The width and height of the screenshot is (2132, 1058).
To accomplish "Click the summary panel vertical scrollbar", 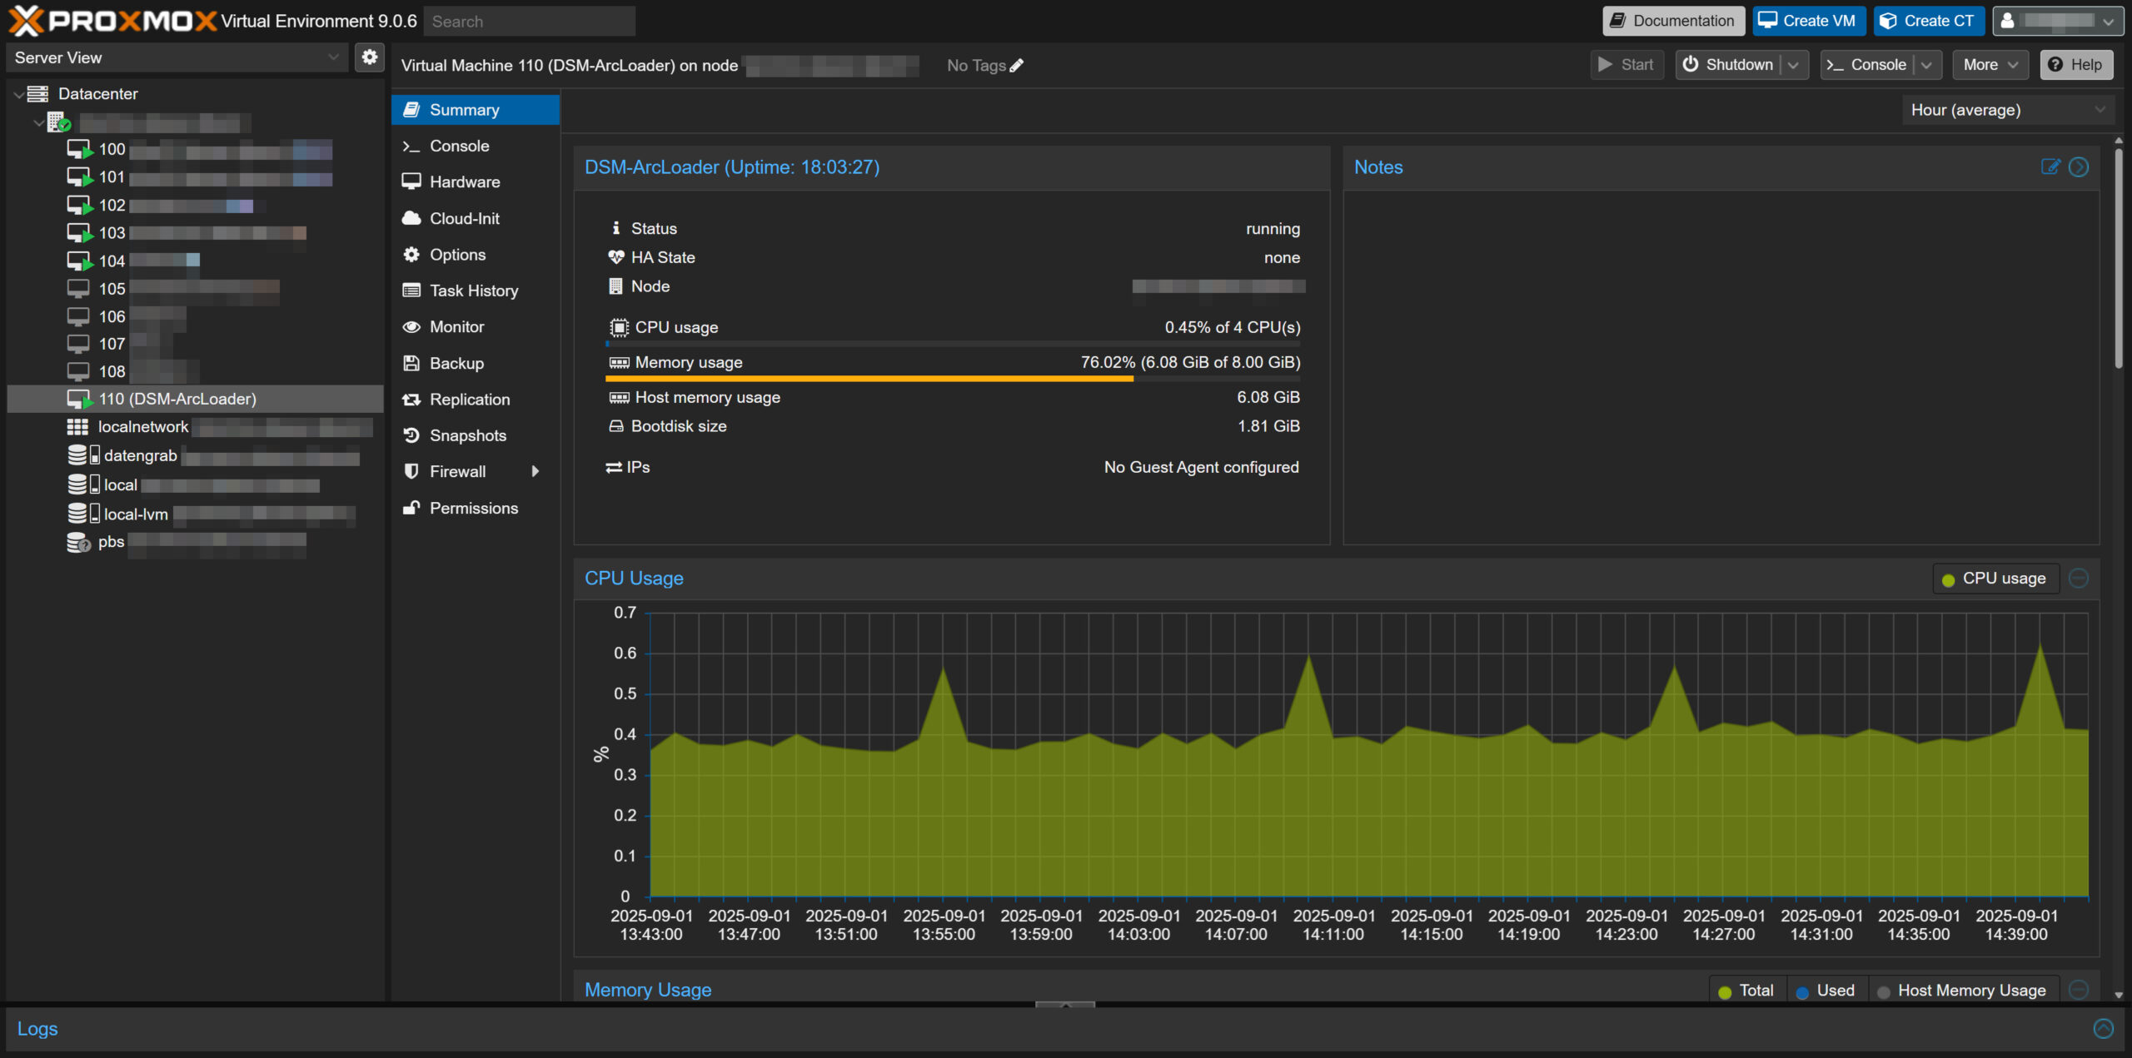I will point(2118,258).
